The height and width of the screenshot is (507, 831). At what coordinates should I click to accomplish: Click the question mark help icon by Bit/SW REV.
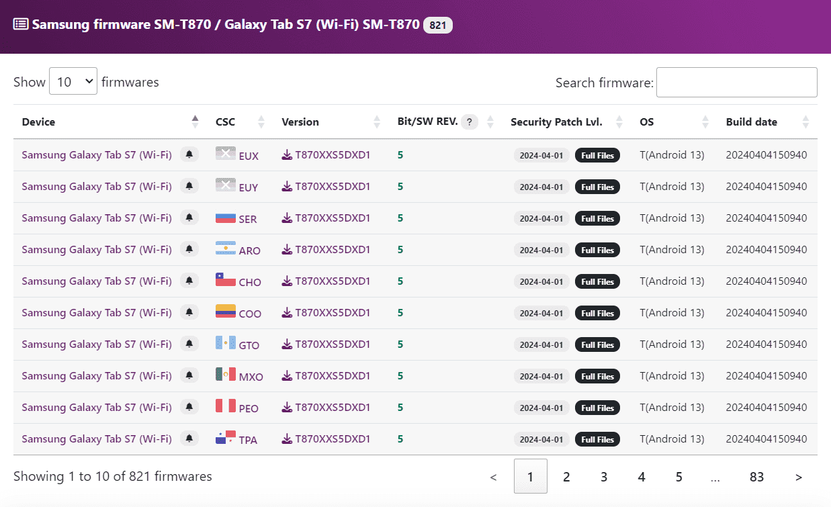tap(470, 122)
